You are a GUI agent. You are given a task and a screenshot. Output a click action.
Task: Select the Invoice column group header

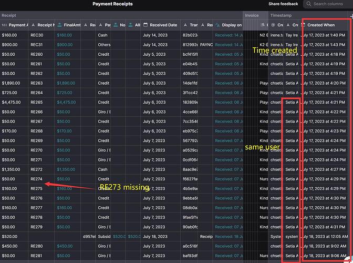pyautogui.click(x=252, y=15)
